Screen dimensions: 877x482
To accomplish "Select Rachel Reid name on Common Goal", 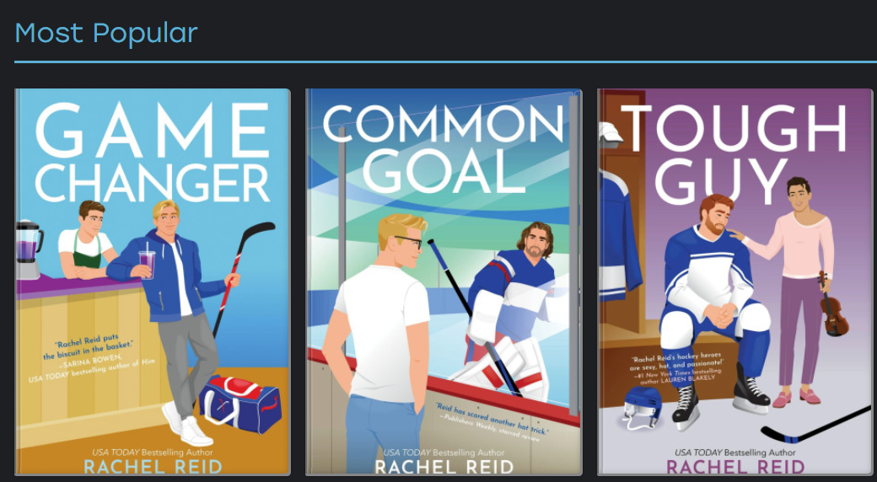I will pos(444,466).
